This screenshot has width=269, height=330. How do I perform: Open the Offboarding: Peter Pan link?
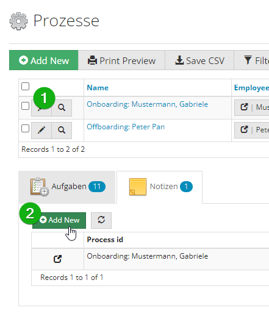(x=126, y=127)
